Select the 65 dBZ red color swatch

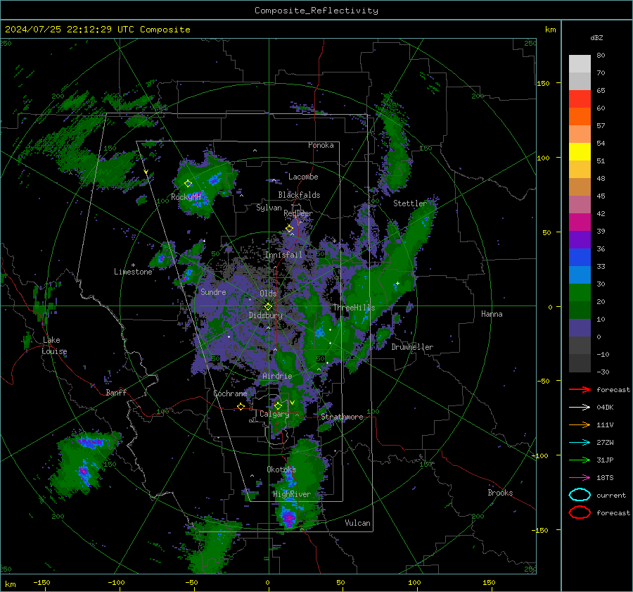(580, 99)
